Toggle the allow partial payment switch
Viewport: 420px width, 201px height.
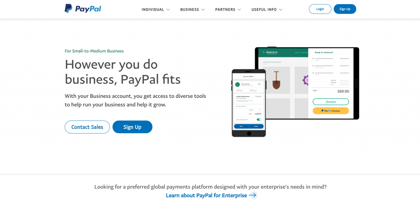(x=259, y=120)
